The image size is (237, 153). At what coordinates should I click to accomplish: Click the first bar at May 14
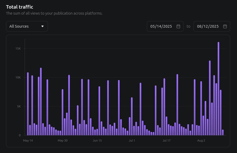28,104
